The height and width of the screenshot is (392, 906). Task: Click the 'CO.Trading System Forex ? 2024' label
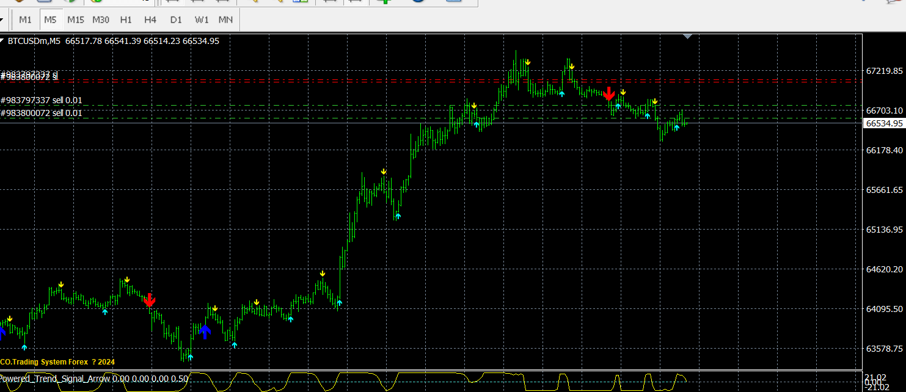pyautogui.click(x=57, y=361)
